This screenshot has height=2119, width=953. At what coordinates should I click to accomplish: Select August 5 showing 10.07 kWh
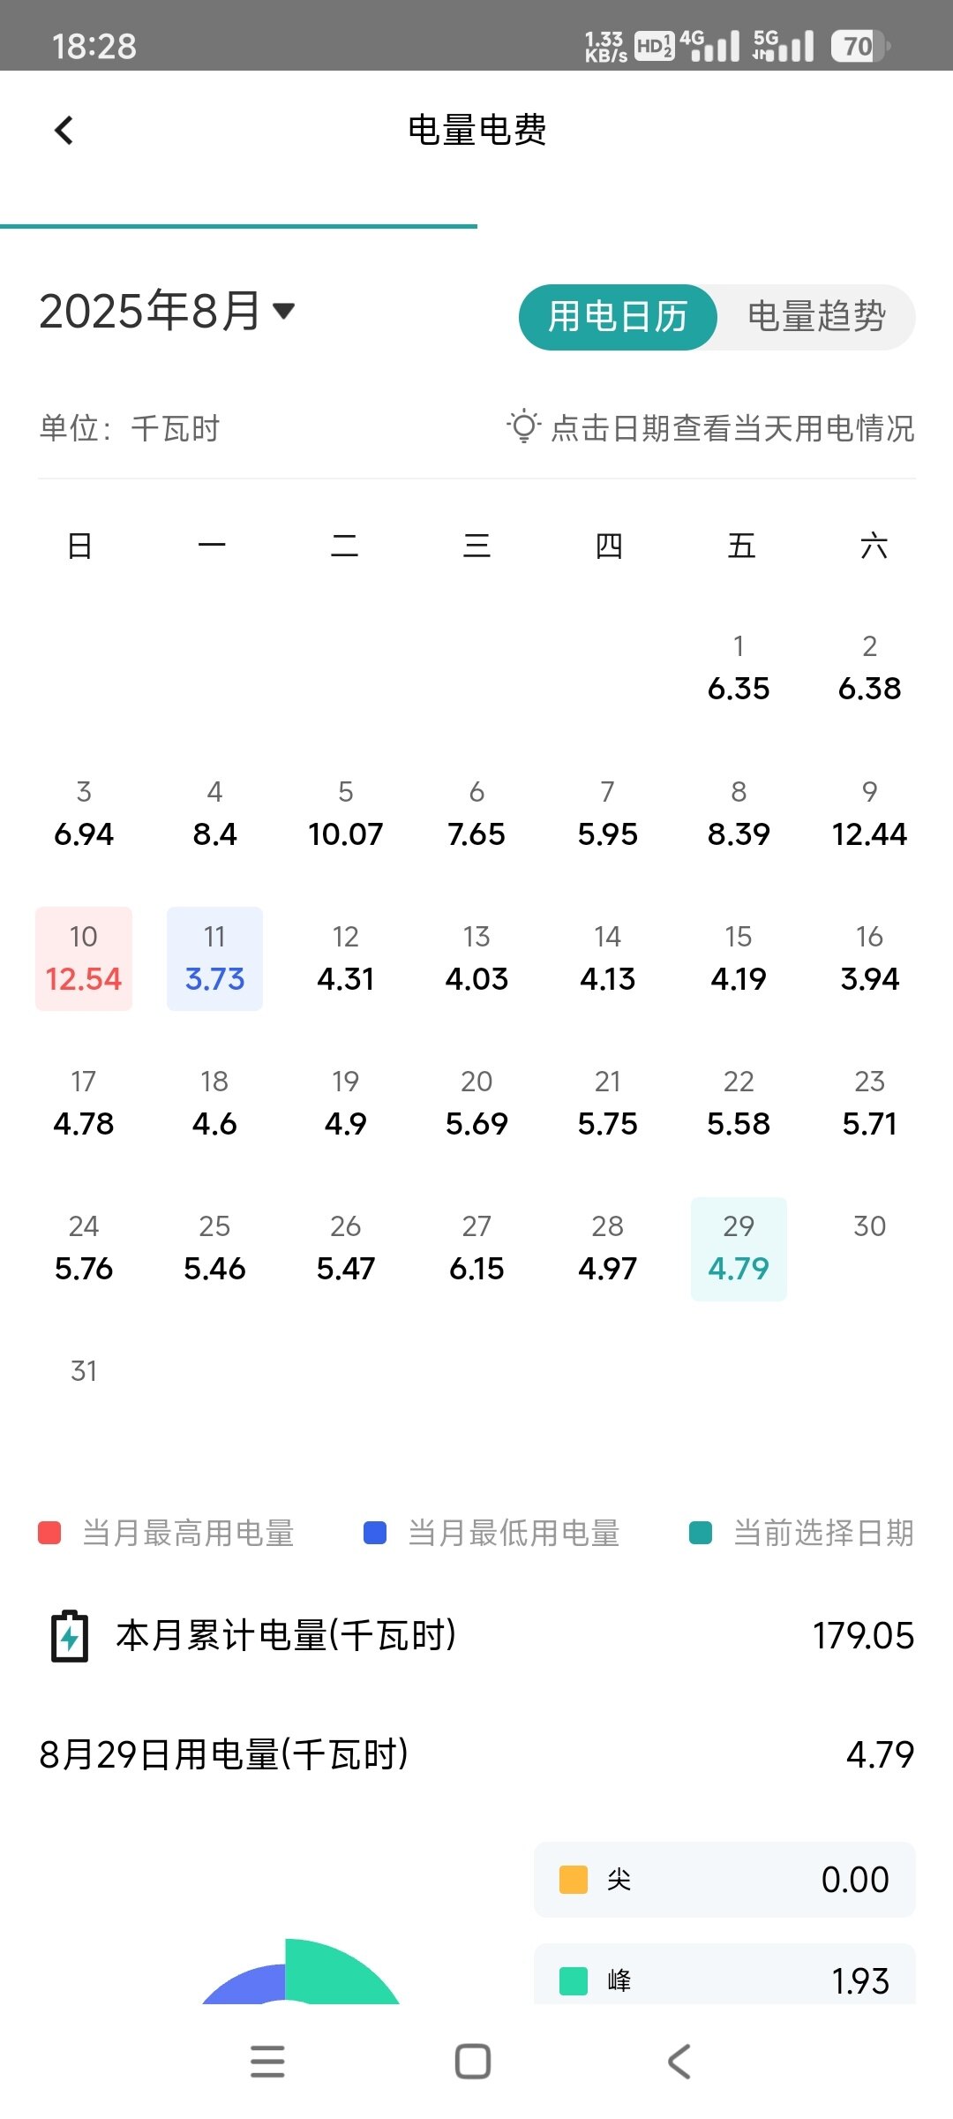[346, 814]
